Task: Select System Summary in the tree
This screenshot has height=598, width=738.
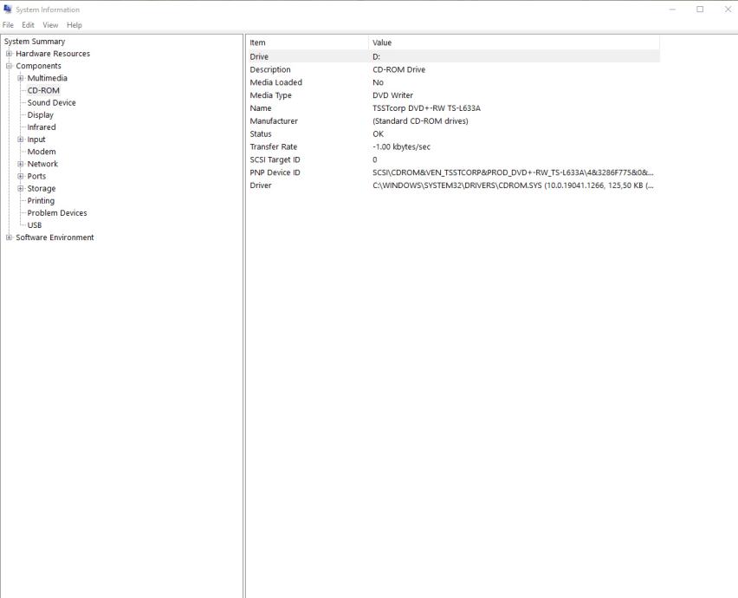Action: coord(35,42)
